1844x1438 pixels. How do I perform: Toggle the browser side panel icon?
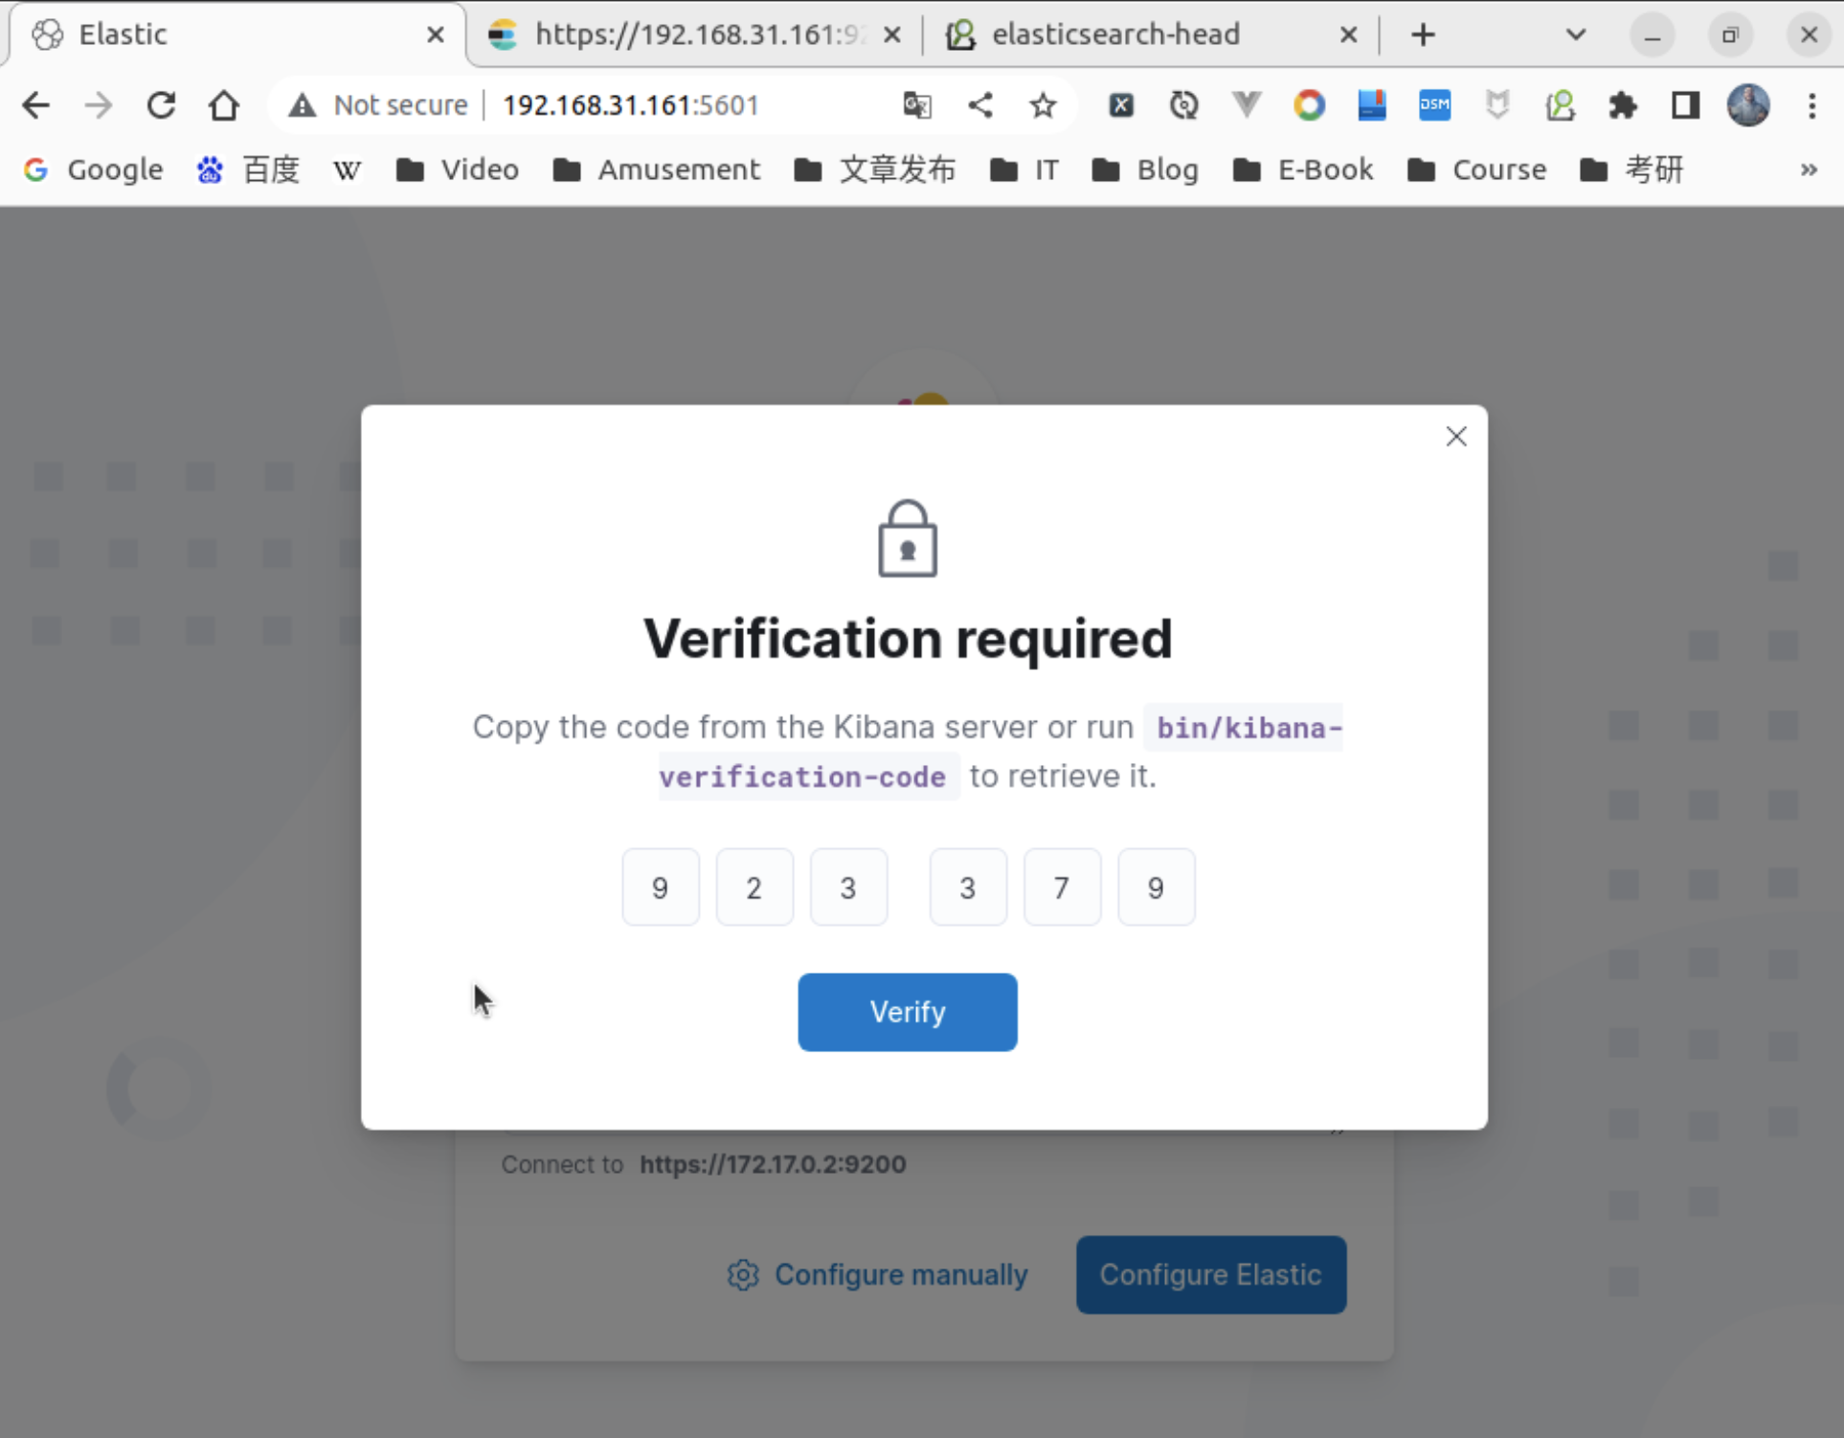point(1685,104)
